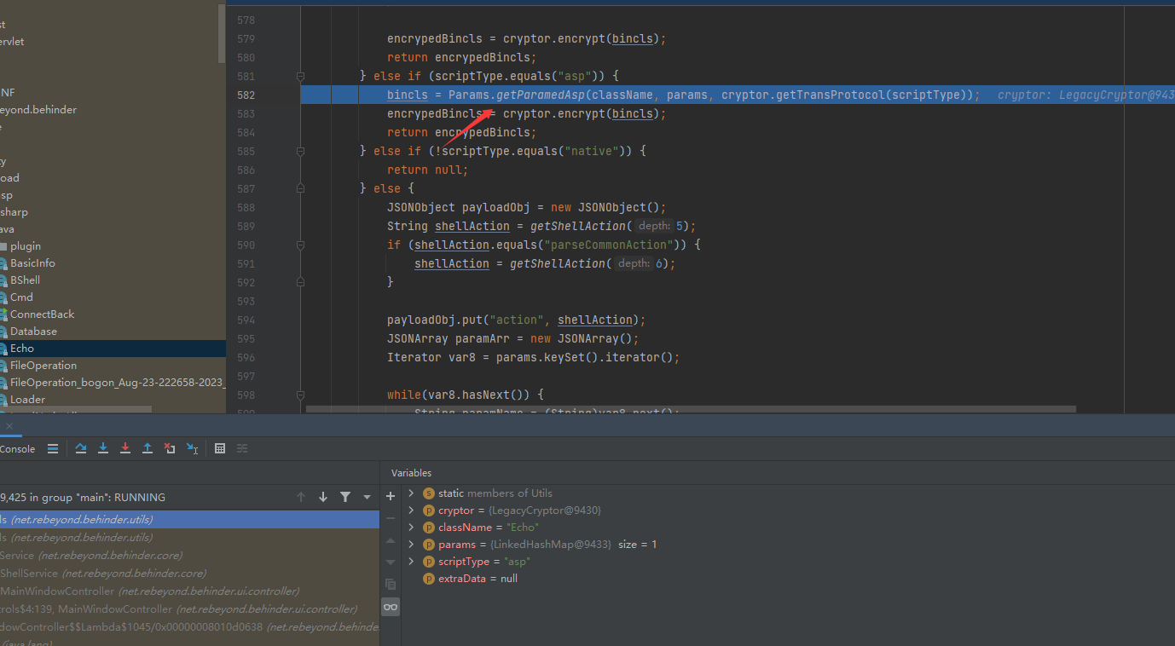Toggle code folding marker at line 581
This screenshot has height=646, width=1175.
tap(300, 77)
